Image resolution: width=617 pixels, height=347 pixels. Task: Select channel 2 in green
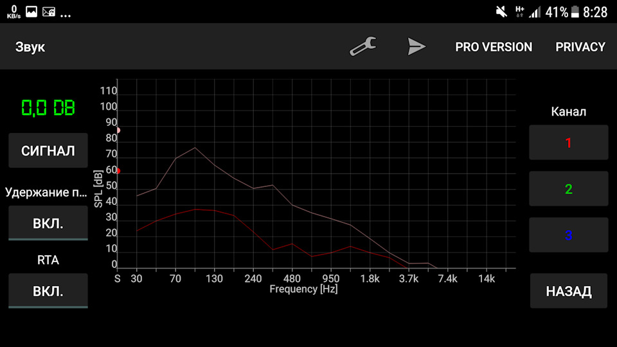569,189
